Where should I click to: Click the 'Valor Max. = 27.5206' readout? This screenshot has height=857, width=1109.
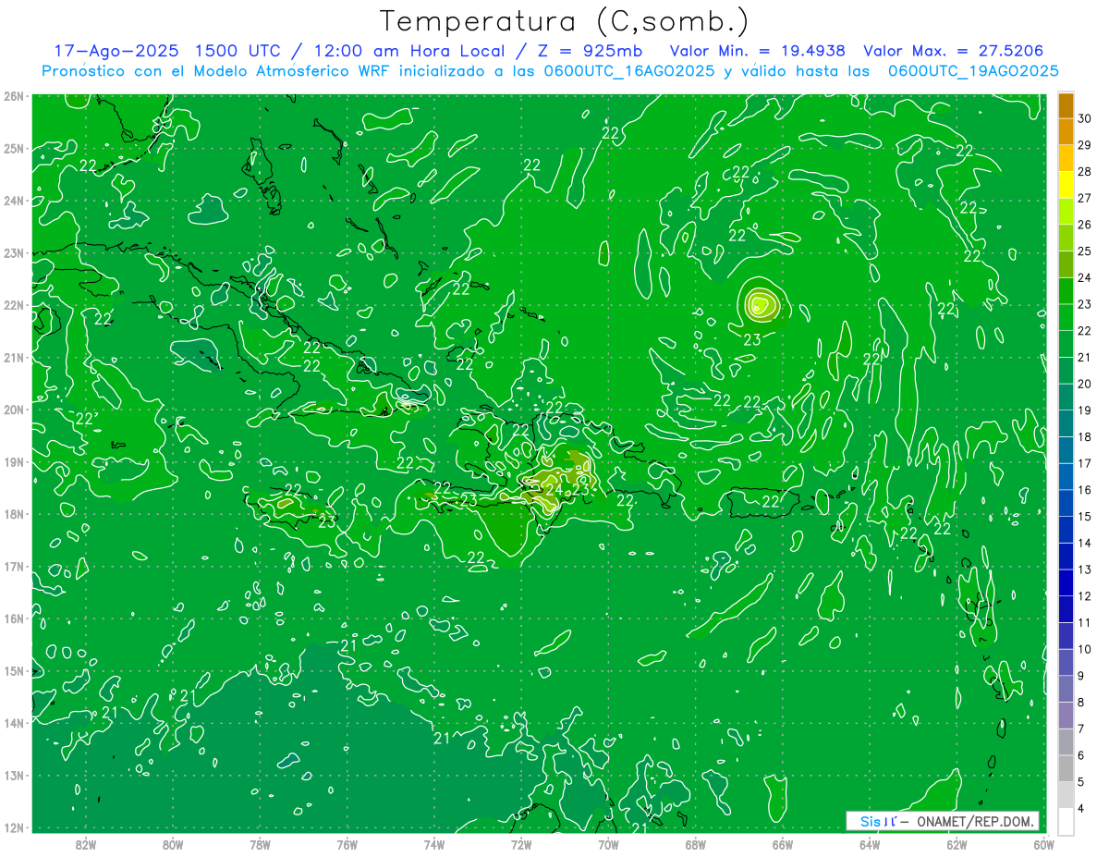pyautogui.click(x=954, y=51)
